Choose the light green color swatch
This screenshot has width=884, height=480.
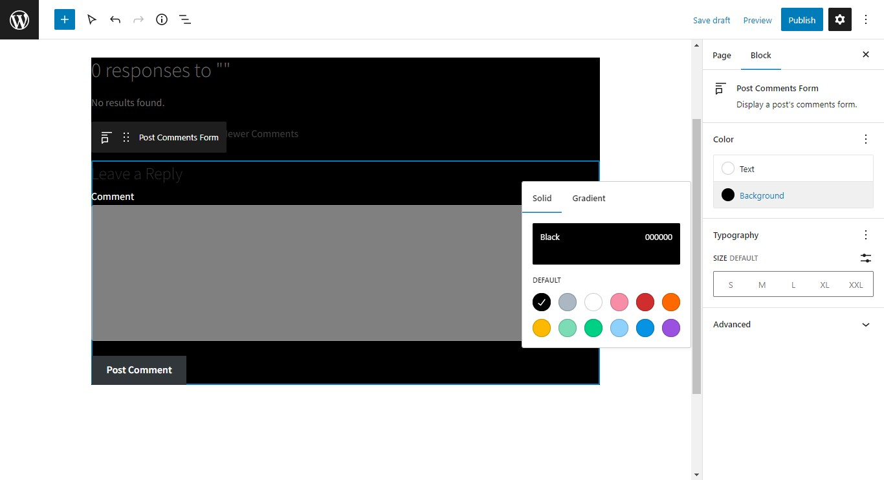[x=568, y=328]
